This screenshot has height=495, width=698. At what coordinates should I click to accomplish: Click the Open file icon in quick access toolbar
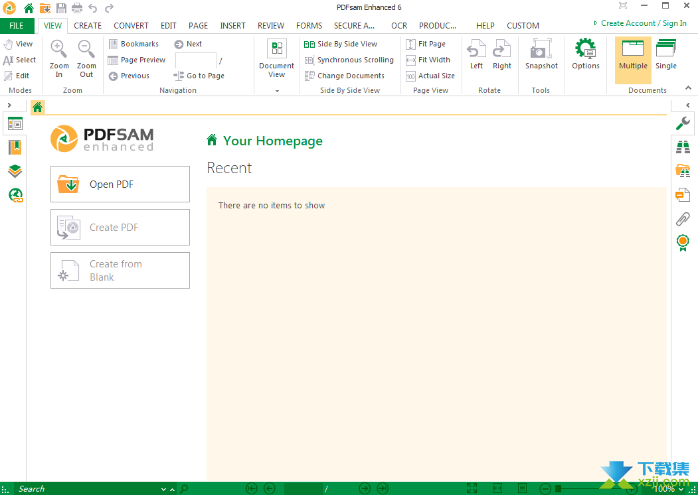(x=45, y=7)
